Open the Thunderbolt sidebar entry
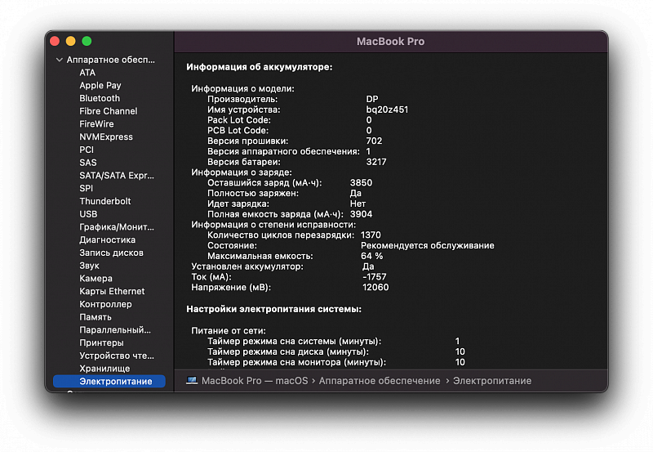This screenshot has width=653, height=452. [104, 201]
